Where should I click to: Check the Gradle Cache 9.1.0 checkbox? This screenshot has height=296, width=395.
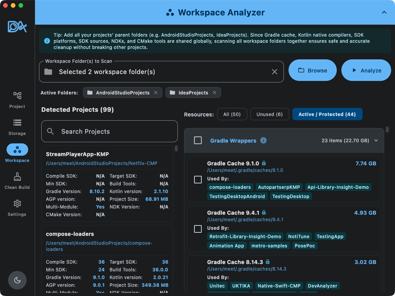(198, 180)
